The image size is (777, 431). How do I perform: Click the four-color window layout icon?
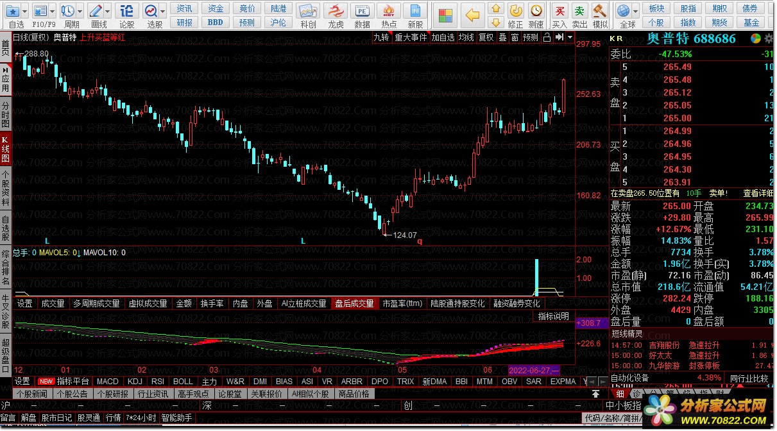pyautogui.click(x=446, y=14)
